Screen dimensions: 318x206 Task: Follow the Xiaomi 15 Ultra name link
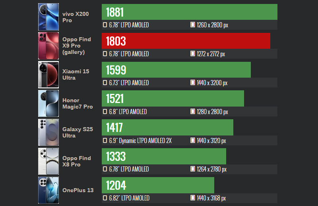[x=76, y=75]
